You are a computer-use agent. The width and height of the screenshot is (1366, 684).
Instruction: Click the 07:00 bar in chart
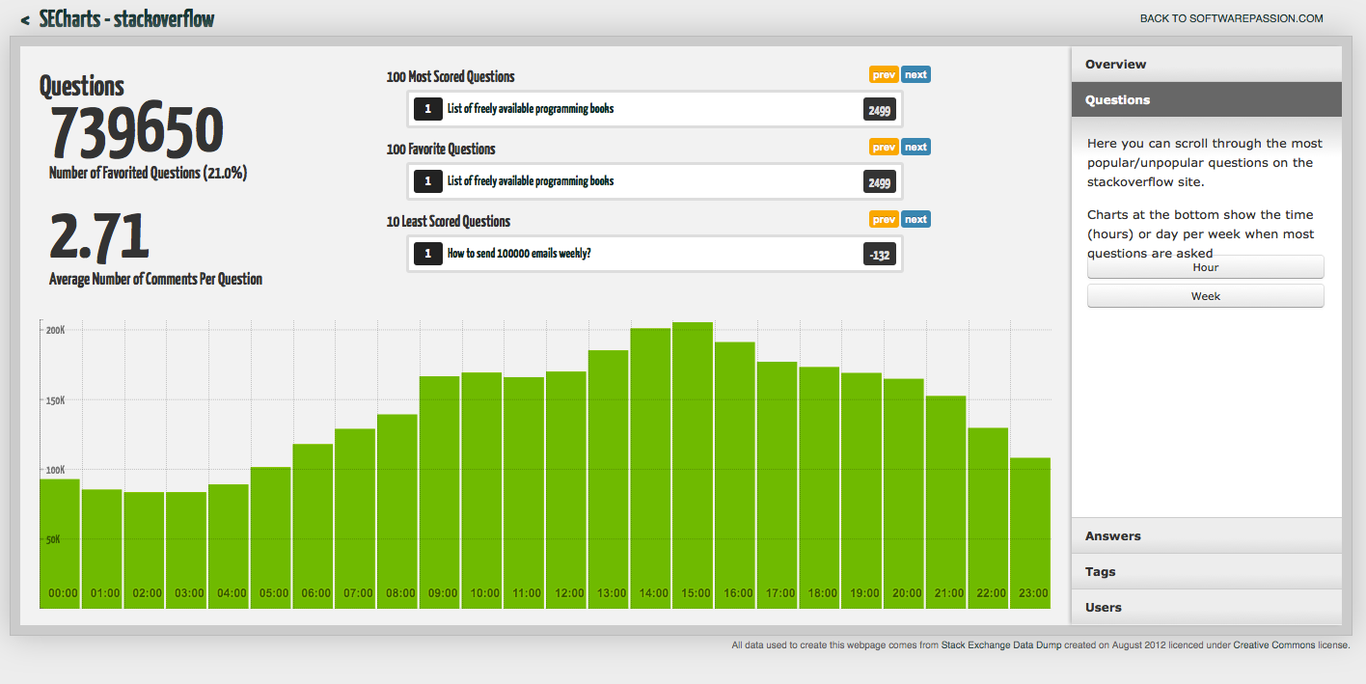[355, 518]
